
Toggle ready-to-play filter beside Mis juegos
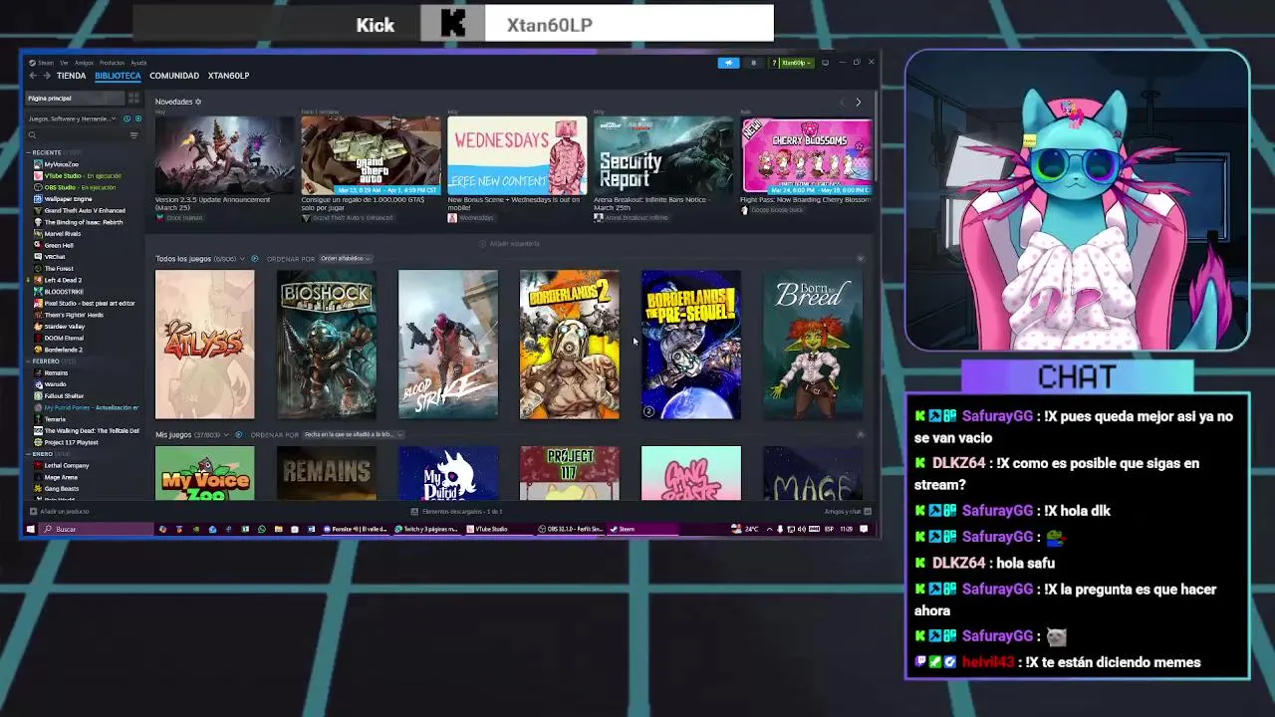click(239, 435)
